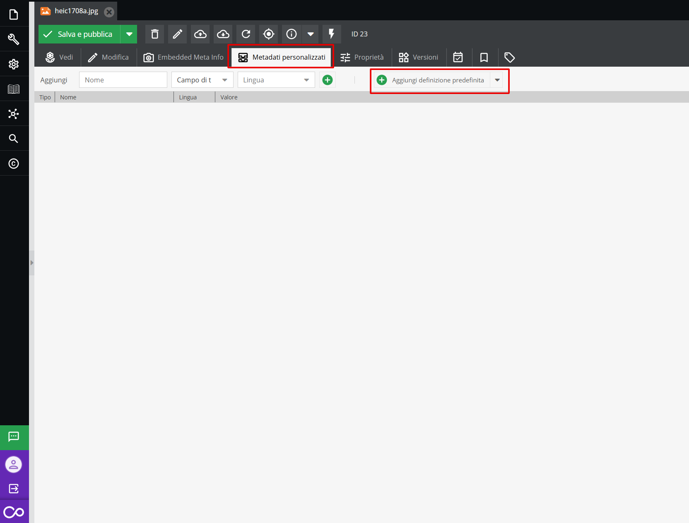Screen dimensions: 689x523
Task: Click the info circle icon
Action: click(291, 34)
